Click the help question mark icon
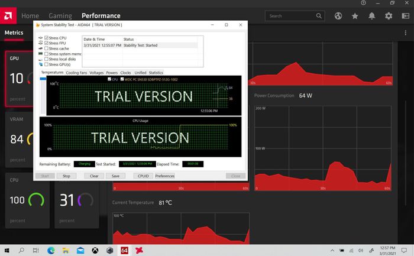Image resolution: width=414 pixels, height=256 pixels. pyautogui.click(x=363, y=3)
